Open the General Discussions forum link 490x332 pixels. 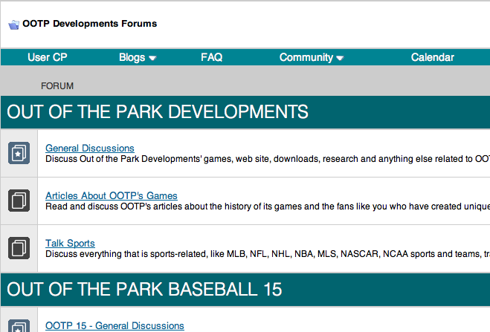[x=90, y=148]
